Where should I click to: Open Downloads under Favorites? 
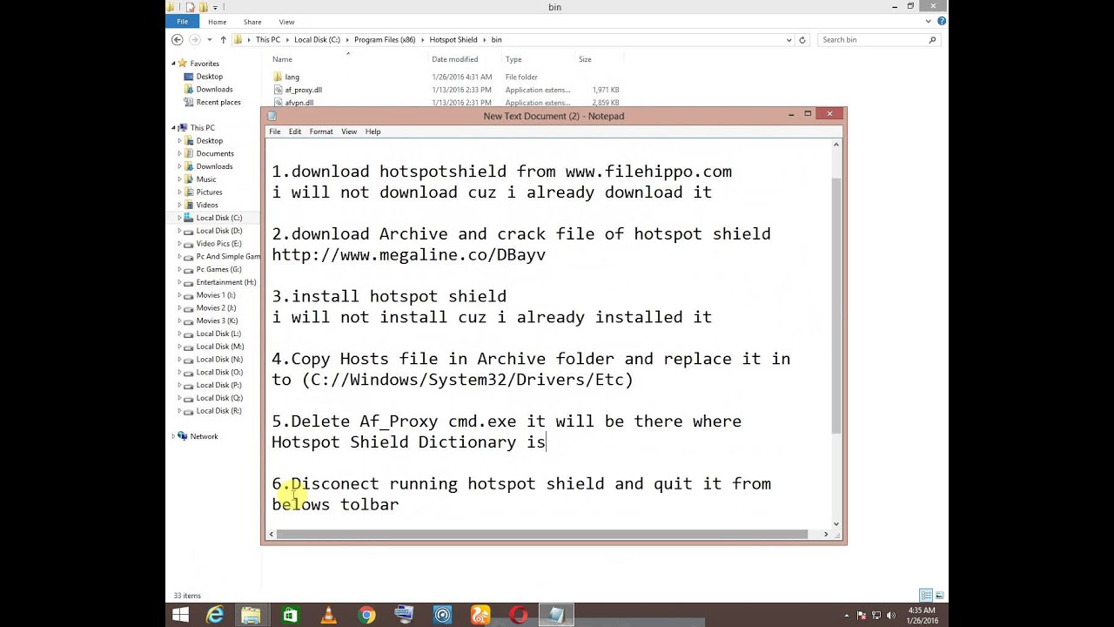214,89
